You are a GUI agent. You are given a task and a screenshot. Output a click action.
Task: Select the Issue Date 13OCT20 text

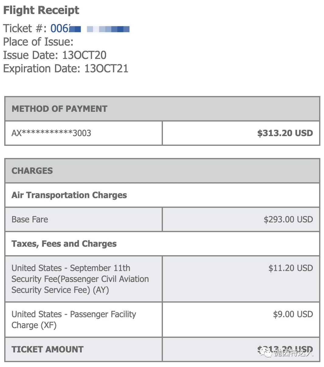click(x=55, y=55)
